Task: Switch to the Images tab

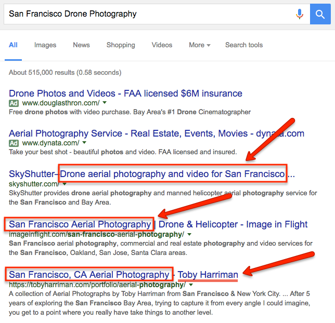Action: 45,45
